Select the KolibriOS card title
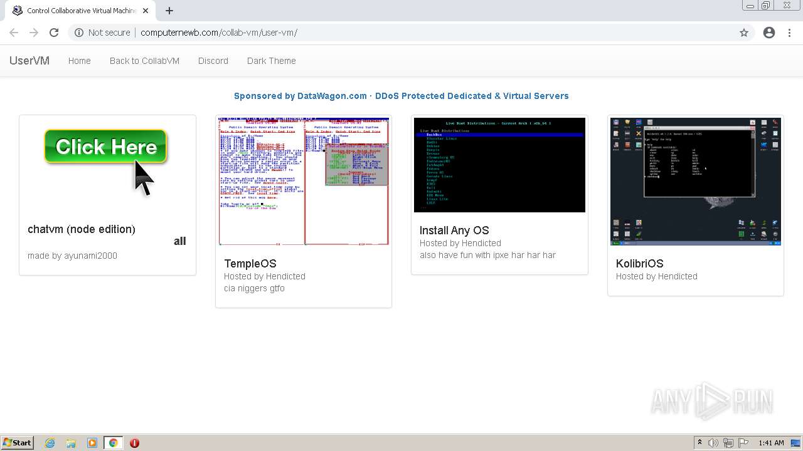803x451 pixels. (x=640, y=264)
